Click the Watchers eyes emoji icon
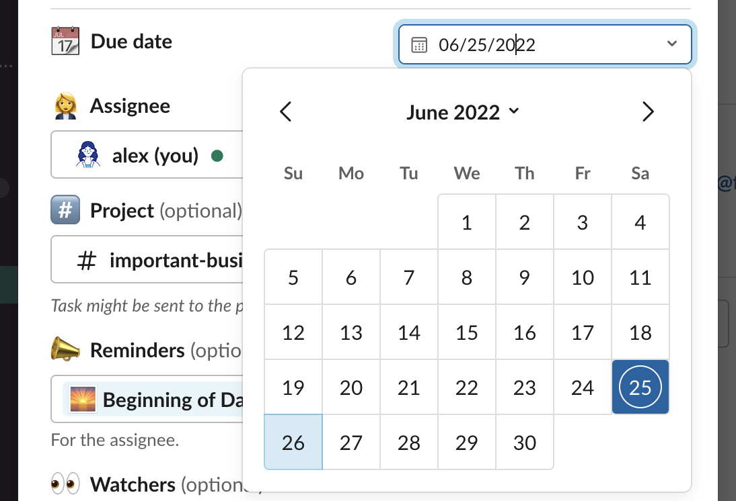The width and height of the screenshot is (736, 501). tap(65, 484)
